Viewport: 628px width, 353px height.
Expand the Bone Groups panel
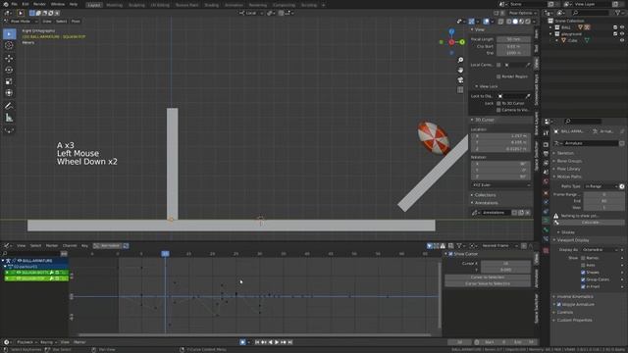(569, 161)
